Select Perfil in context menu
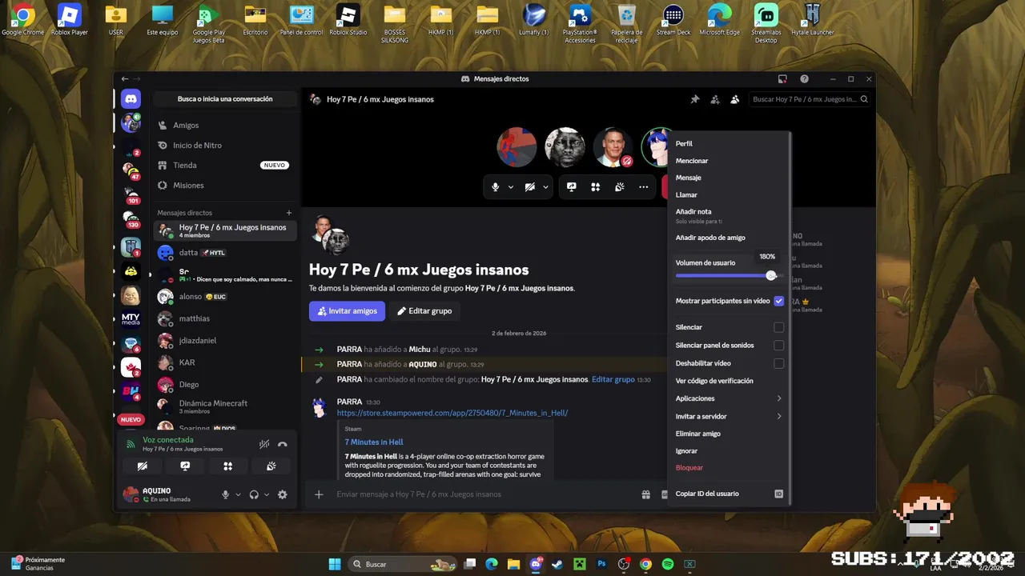Viewport: 1025px width, 576px height. click(729, 143)
